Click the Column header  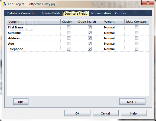click(x=34, y=22)
